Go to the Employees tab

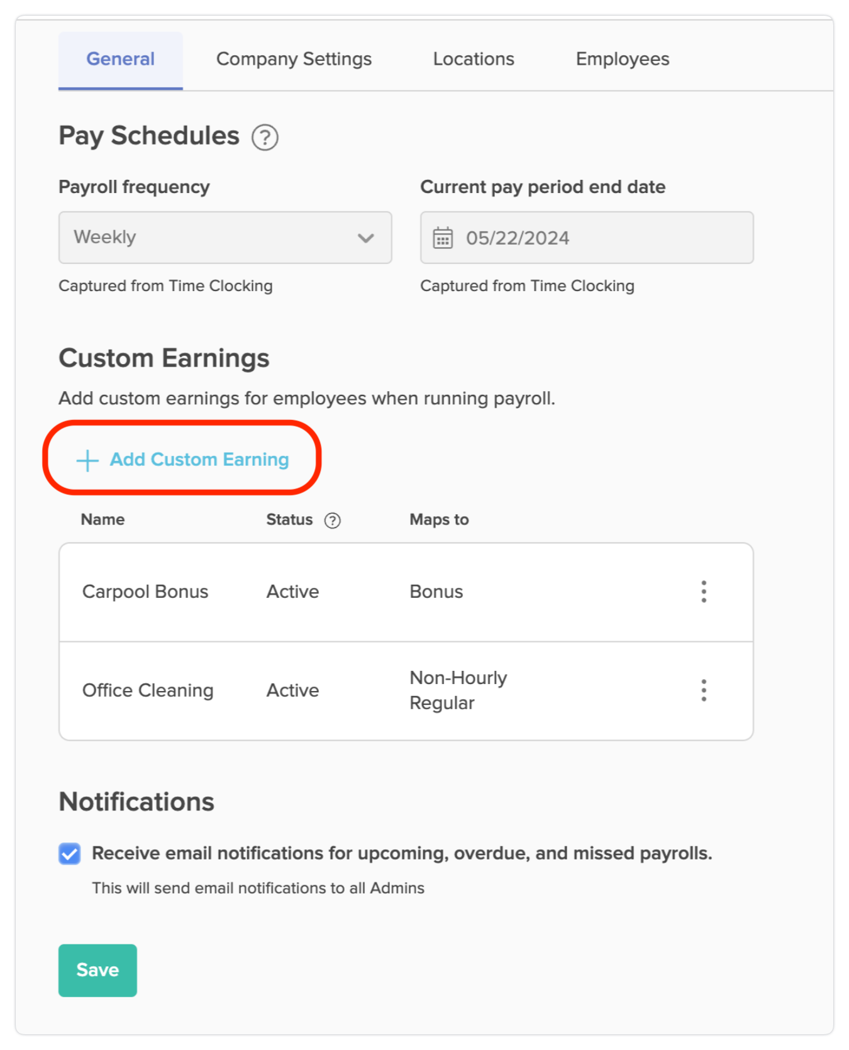(x=622, y=58)
